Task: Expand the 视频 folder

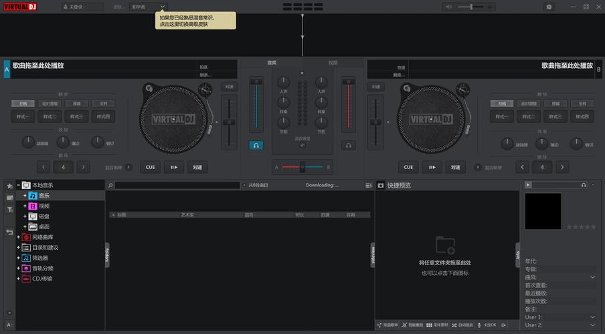Action: tap(25, 206)
